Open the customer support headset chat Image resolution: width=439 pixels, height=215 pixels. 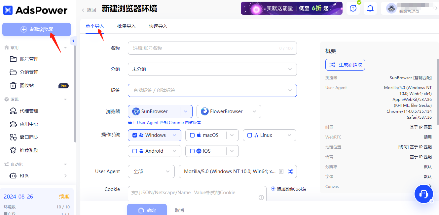point(424,194)
